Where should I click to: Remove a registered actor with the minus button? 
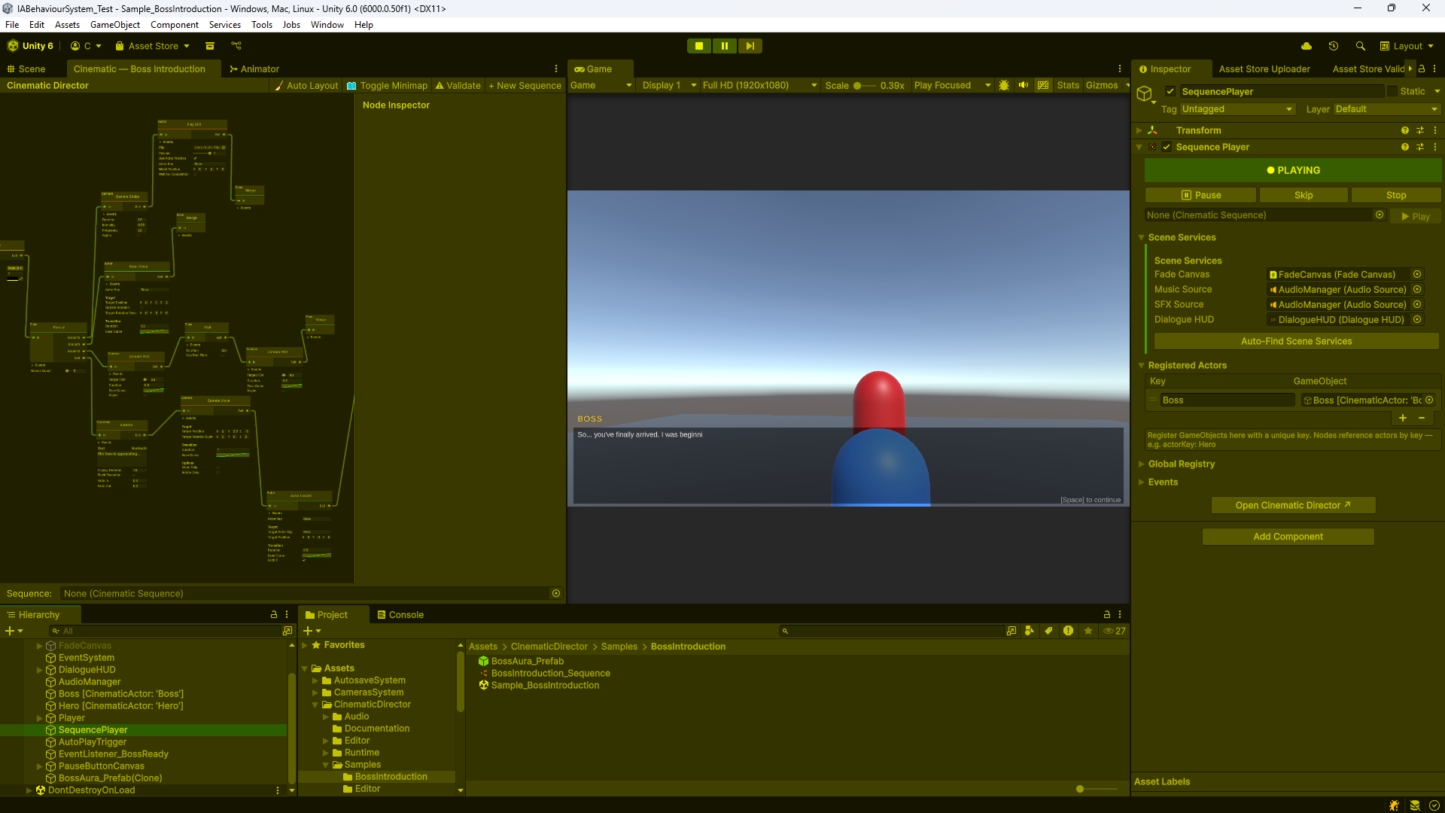[1422, 418]
